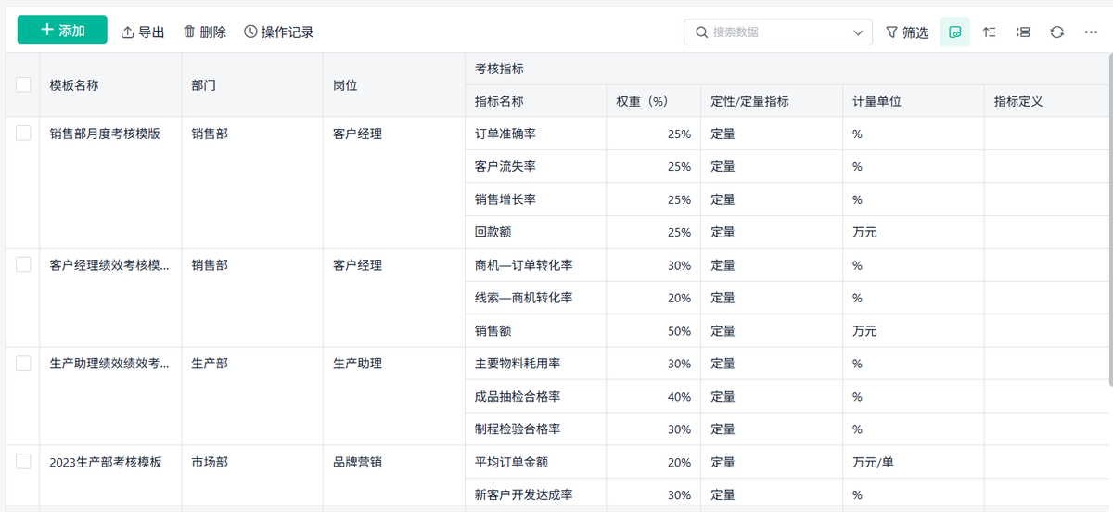Open the three-dot more options menu
This screenshot has height=512, width=1113.
pyautogui.click(x=1091, y=32)
